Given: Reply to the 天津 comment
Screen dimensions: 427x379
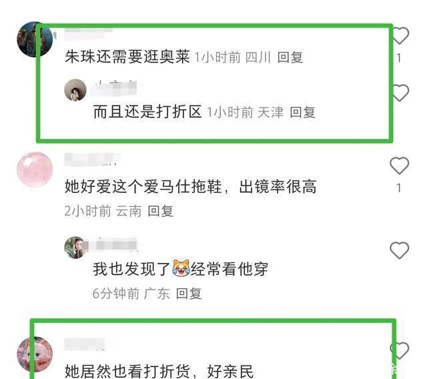Looking at the screenshot, I should 302,113.
